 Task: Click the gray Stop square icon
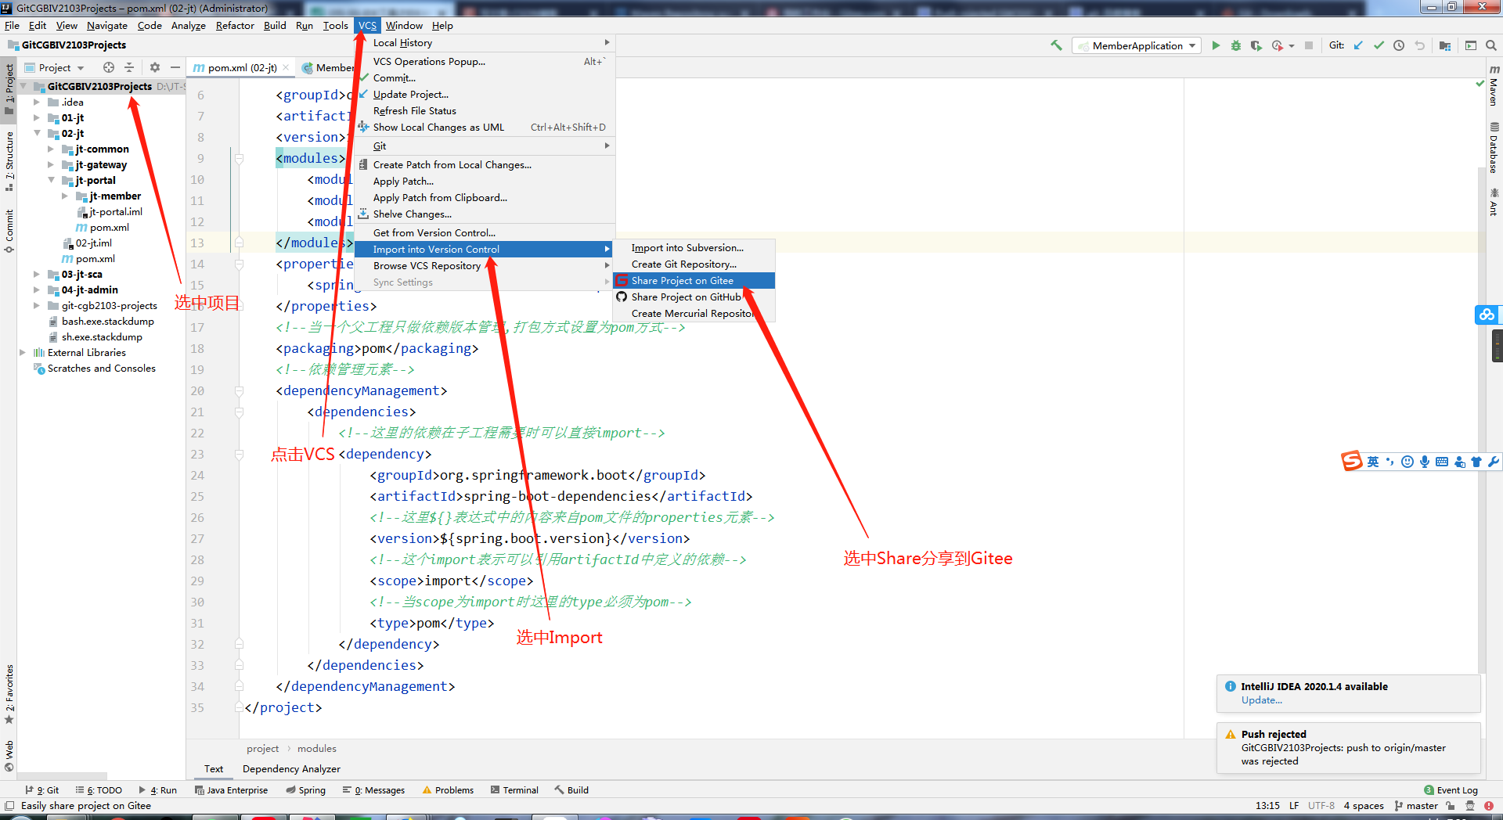(x=1309, y=45)
